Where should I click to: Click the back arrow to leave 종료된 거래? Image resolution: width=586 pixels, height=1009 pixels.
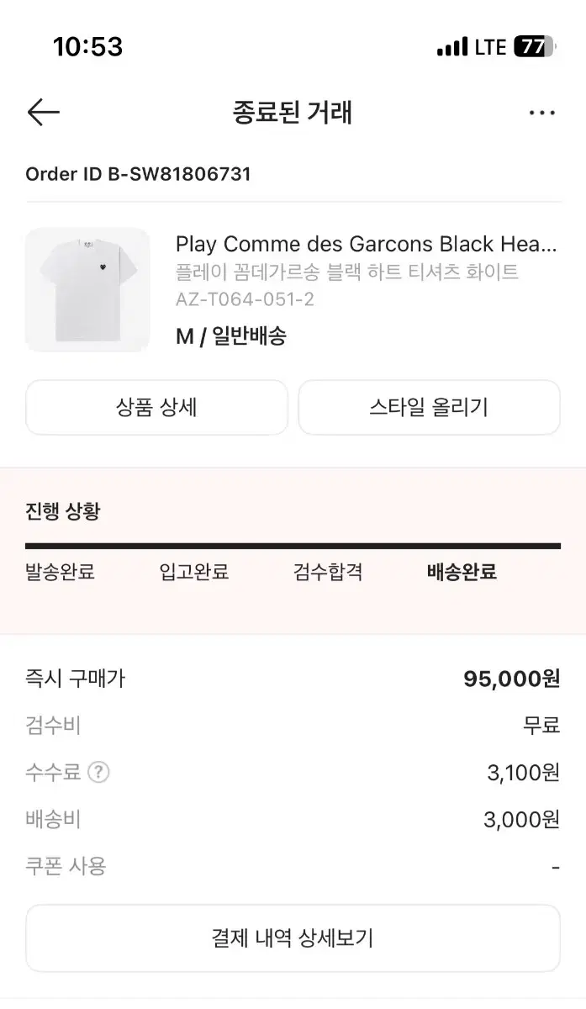43,112
